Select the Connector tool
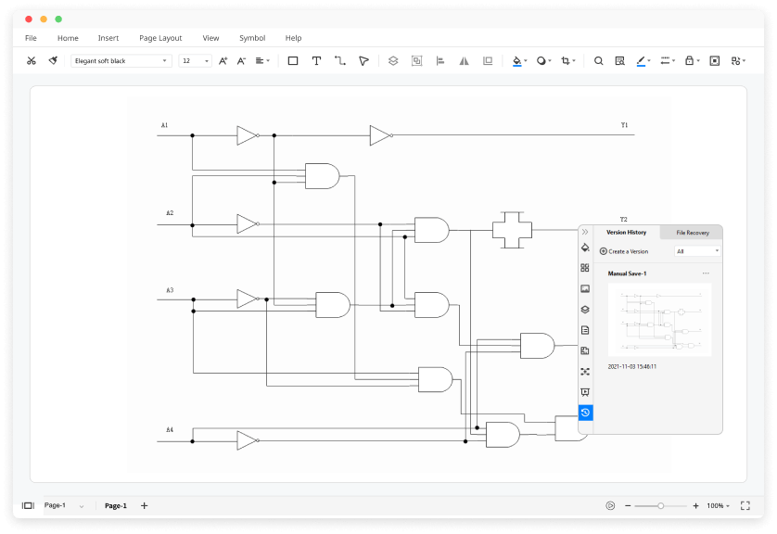Screen dimensions: 777x534 [x=341, y=60]
